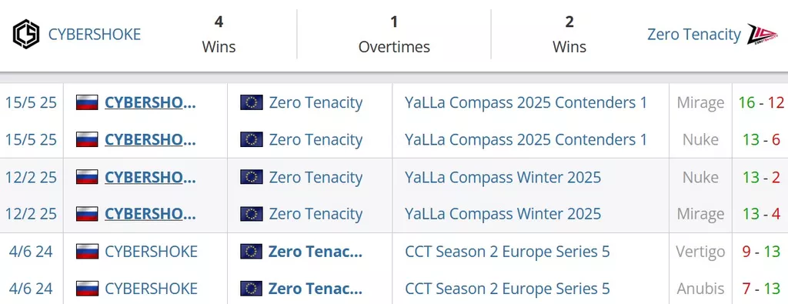Open YaLLa Compass 2025 Contenders 1 Mirage event
The width and height of the screenshot is (788, 304).
526,102
